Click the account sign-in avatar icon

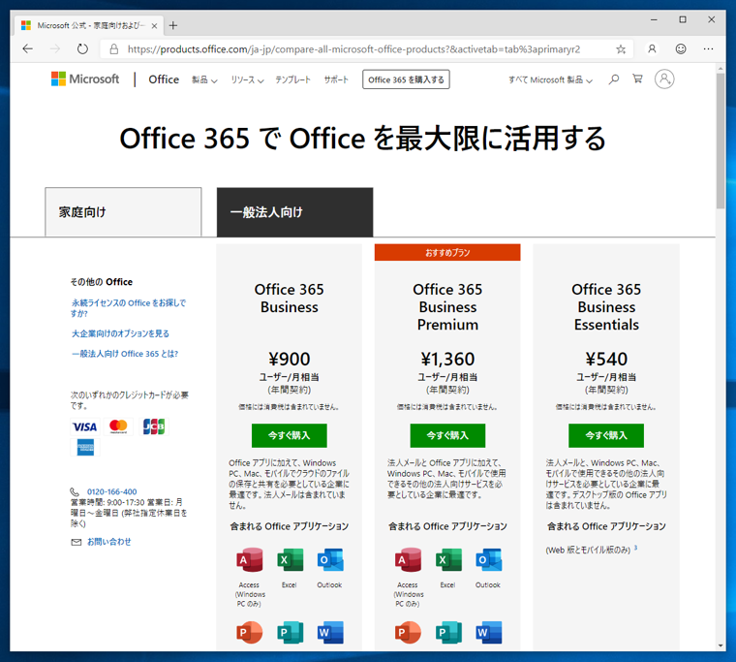pos(664,79)
